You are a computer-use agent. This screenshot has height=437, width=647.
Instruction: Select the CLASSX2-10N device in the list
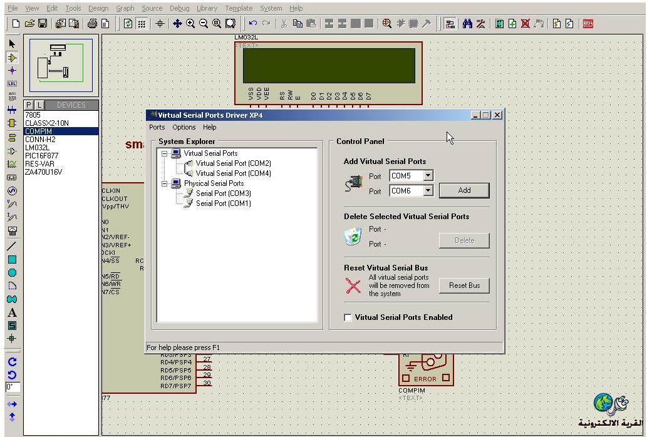(x=61, y=123)
